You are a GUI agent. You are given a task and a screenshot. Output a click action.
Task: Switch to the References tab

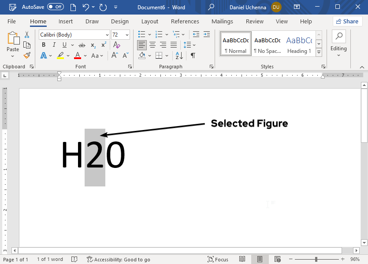185,21
